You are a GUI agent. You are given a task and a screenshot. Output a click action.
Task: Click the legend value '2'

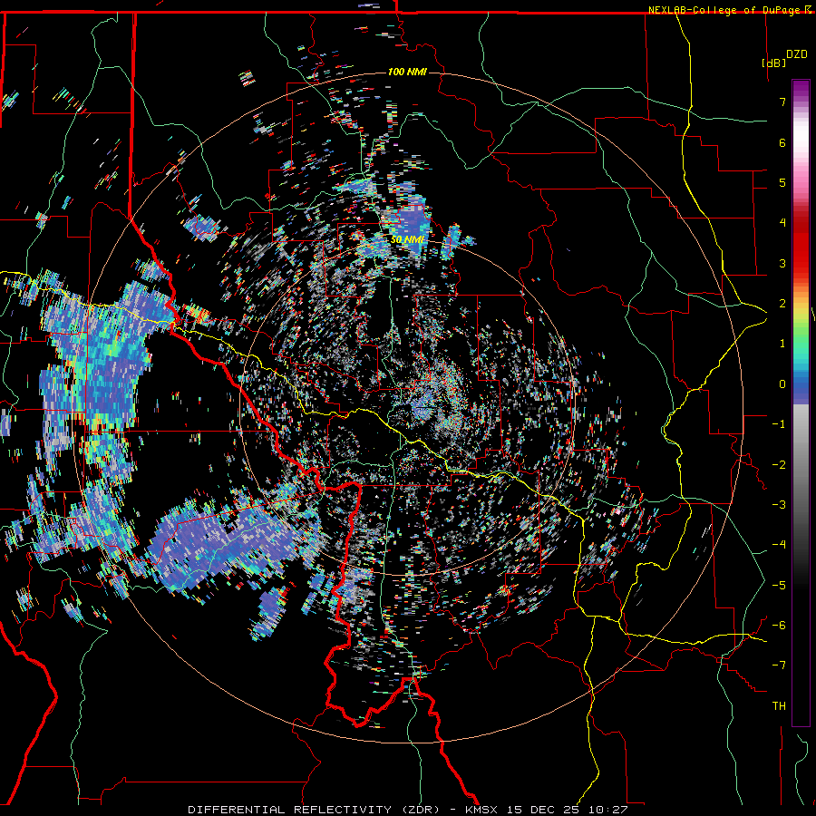pos(782,304)
